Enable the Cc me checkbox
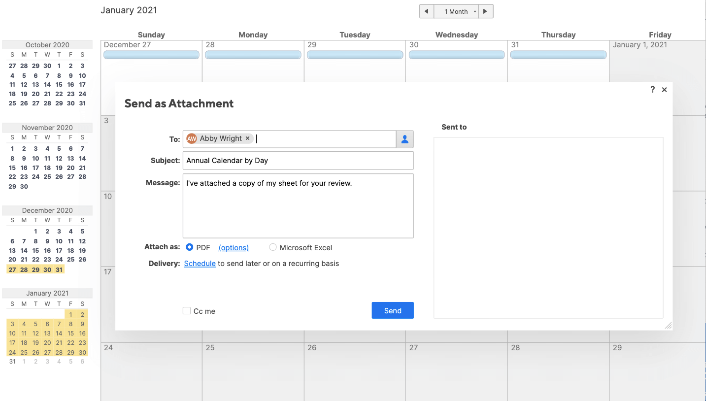 click(x=187, y=311)
